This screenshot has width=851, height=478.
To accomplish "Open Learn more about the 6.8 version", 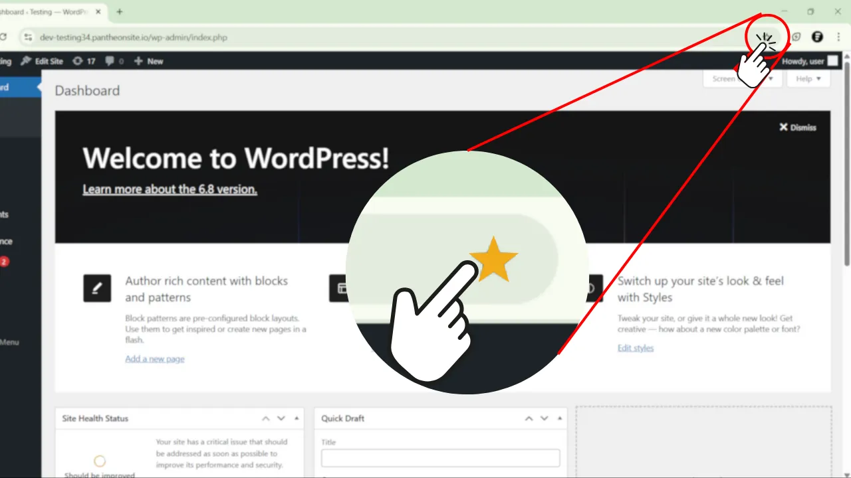I will point(170,189).
